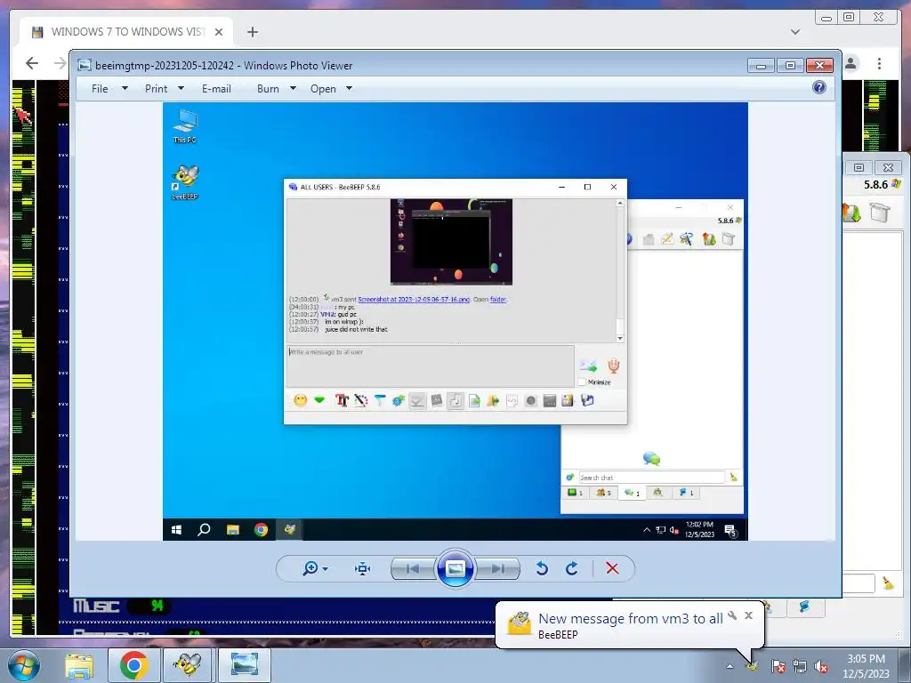The width and height of the screenshot is (911, 683).
Task: Open Photo Viewer help icon
Action: click(x=819, y=88)
